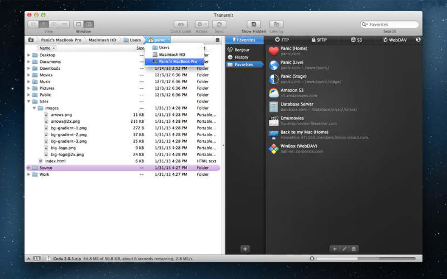Click the Linking toolbar icon
Viewport: 447px width, 279px height.
tap(276, 25)
